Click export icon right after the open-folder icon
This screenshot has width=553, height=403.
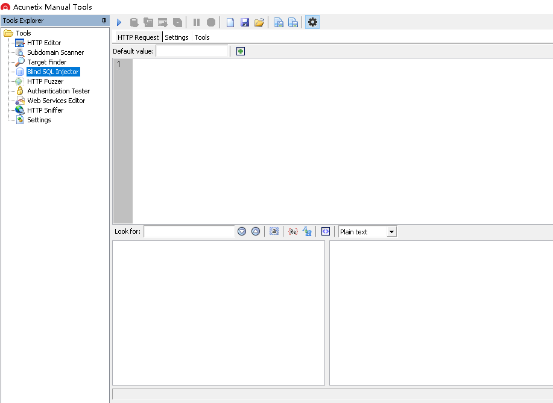(x=279, y=22)
